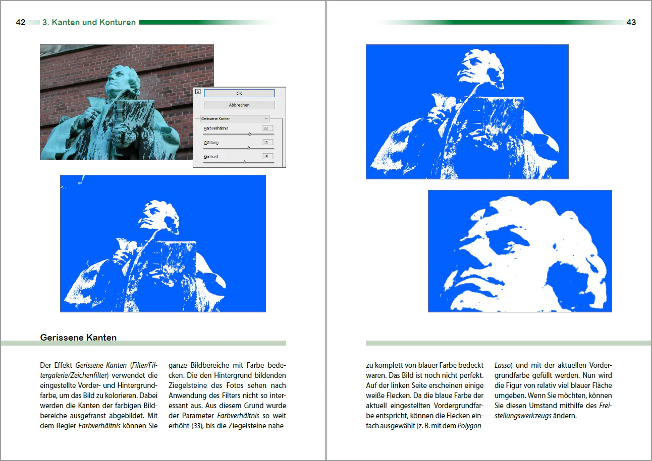Click the OK button in the filter dialog
652x461 pixels.
pyautogui.click(x=239, y=93)
